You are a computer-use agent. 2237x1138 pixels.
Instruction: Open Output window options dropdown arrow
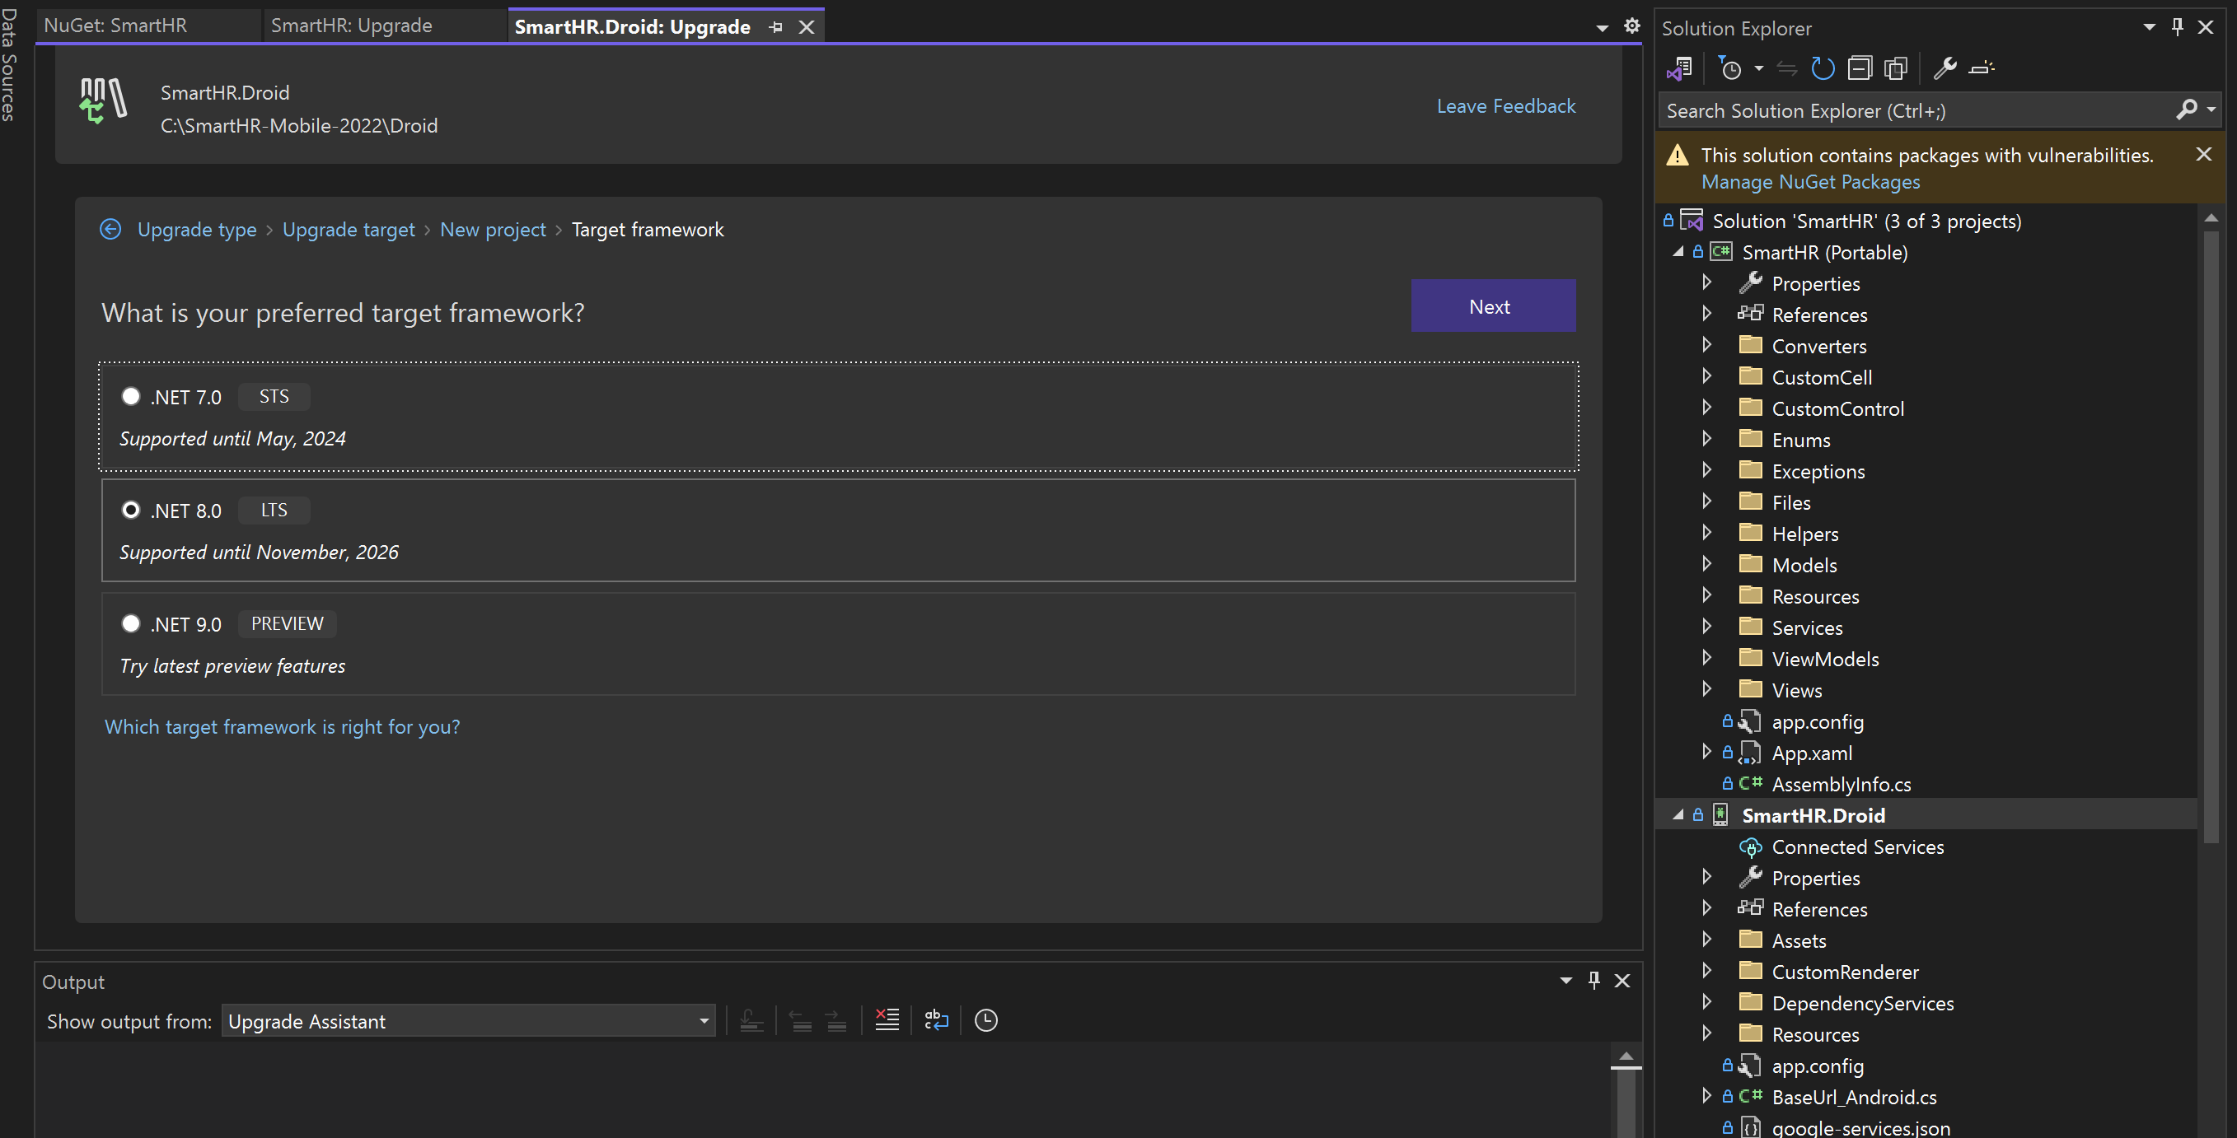coord(1565,980)
